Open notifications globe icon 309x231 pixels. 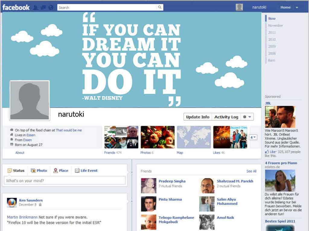51,8
